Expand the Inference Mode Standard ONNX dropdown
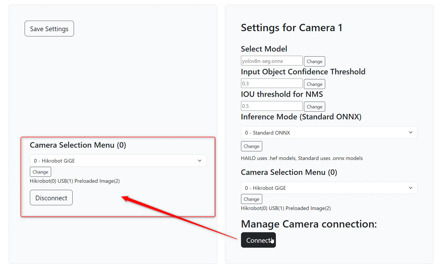The height and width of the screenshot is (266, 439). [x=329, y=132]
